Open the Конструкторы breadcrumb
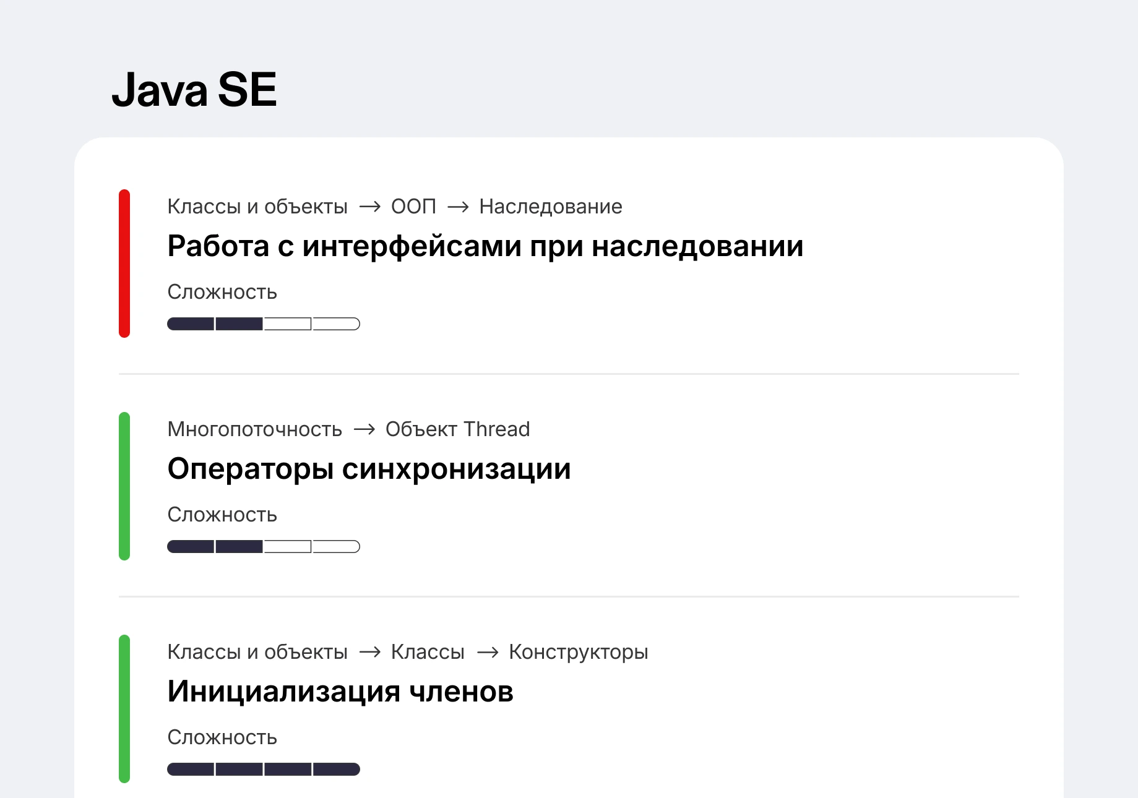 point(578,652)
